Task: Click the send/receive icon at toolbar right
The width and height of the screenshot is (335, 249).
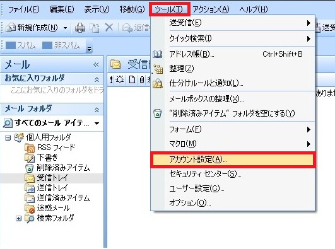Action: pos(318,28)
